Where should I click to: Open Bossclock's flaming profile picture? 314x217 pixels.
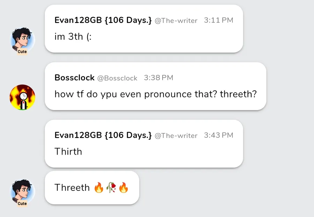click(22, 97)
